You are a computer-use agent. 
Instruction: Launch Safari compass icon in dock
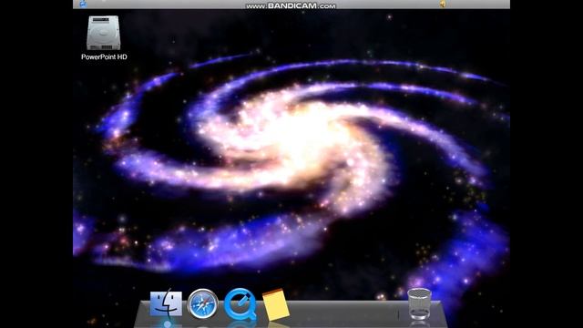202,303
